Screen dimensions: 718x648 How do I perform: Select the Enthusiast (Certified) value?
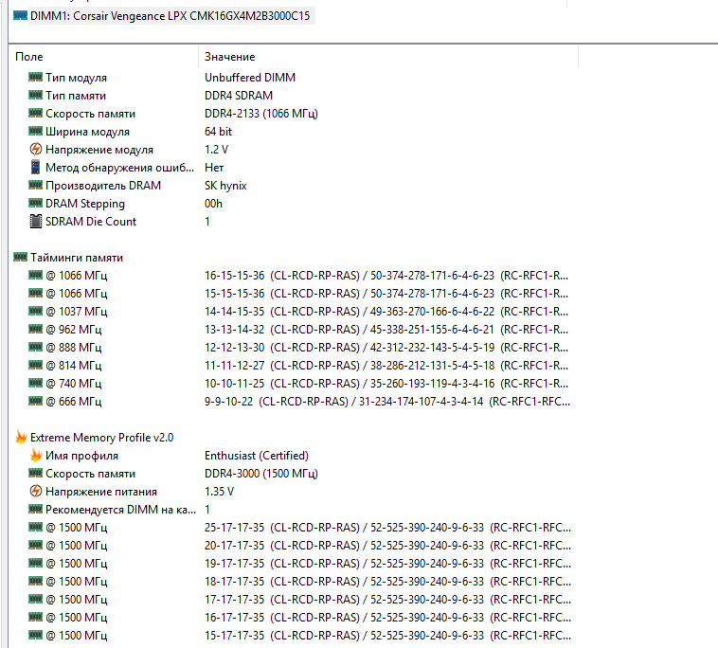[257, 455]
